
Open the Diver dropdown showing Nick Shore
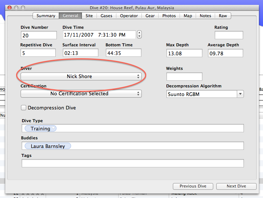tap(81, 76)
